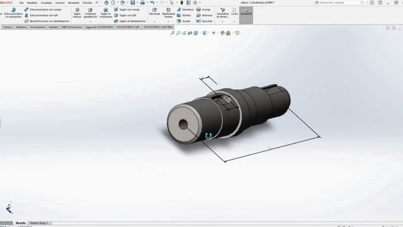
Task: Expand dropdown arrow under Ripetizione lineare
Action: pos(168,21)
